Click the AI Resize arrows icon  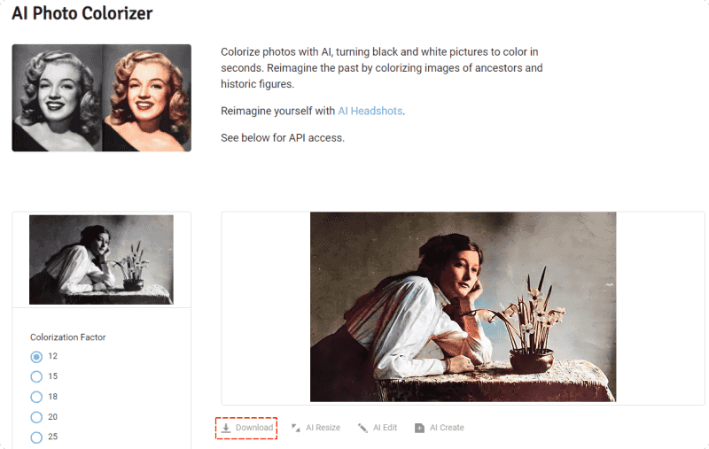296,428
